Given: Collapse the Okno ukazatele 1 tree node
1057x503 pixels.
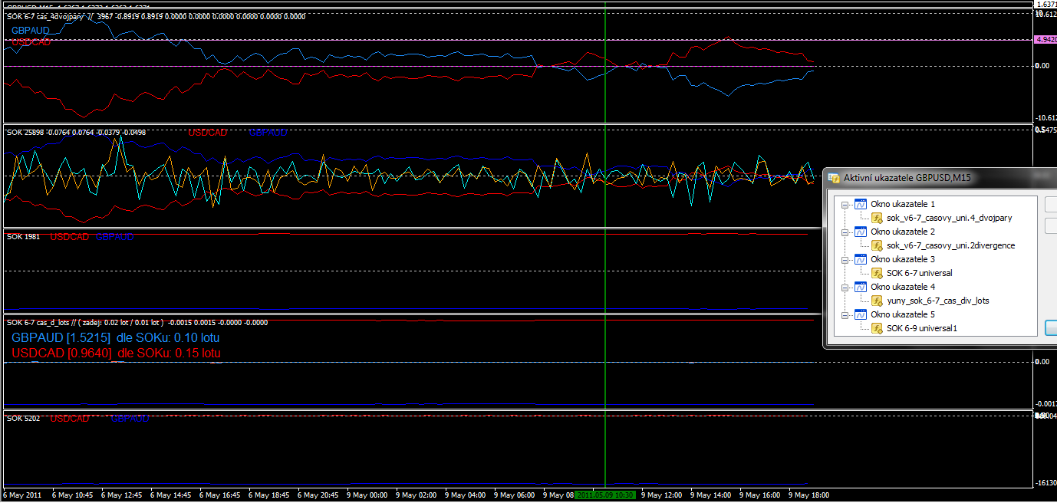Looking at the screenshot, I should pyautogui.click(x=845, y=205).
